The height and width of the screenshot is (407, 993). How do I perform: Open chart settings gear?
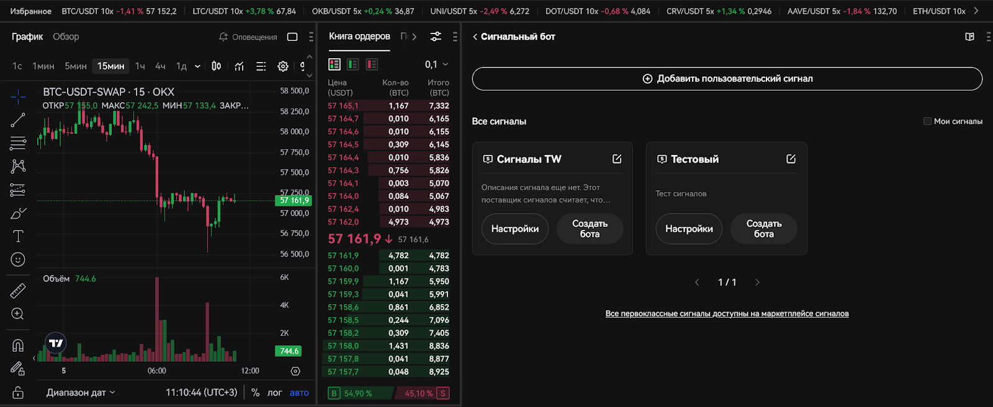[x=283, y=66]
